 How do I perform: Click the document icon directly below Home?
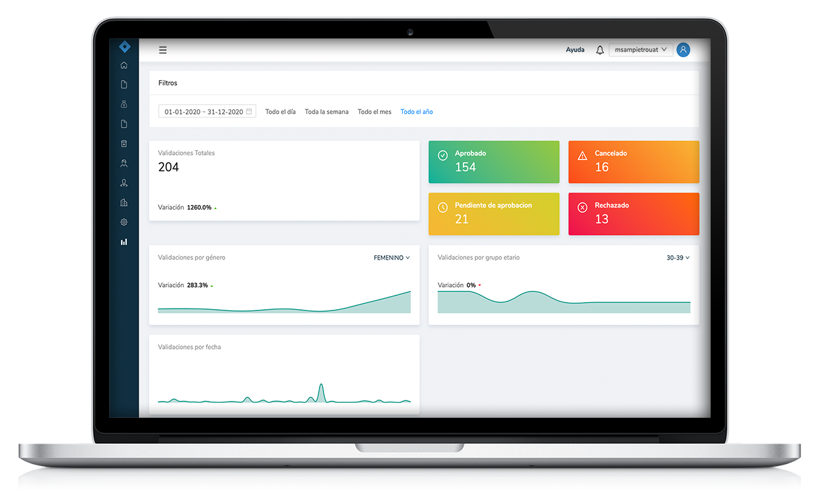pos(124,85)
